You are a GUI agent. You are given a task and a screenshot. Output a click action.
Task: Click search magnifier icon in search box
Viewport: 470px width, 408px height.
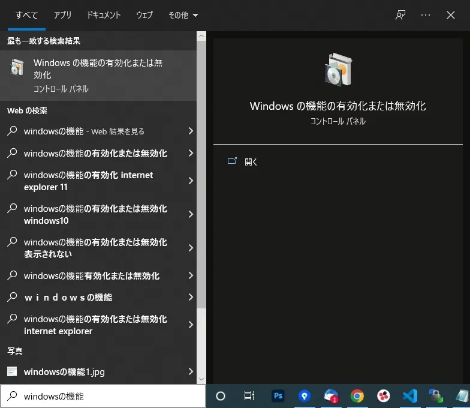[x=12, y=396]
